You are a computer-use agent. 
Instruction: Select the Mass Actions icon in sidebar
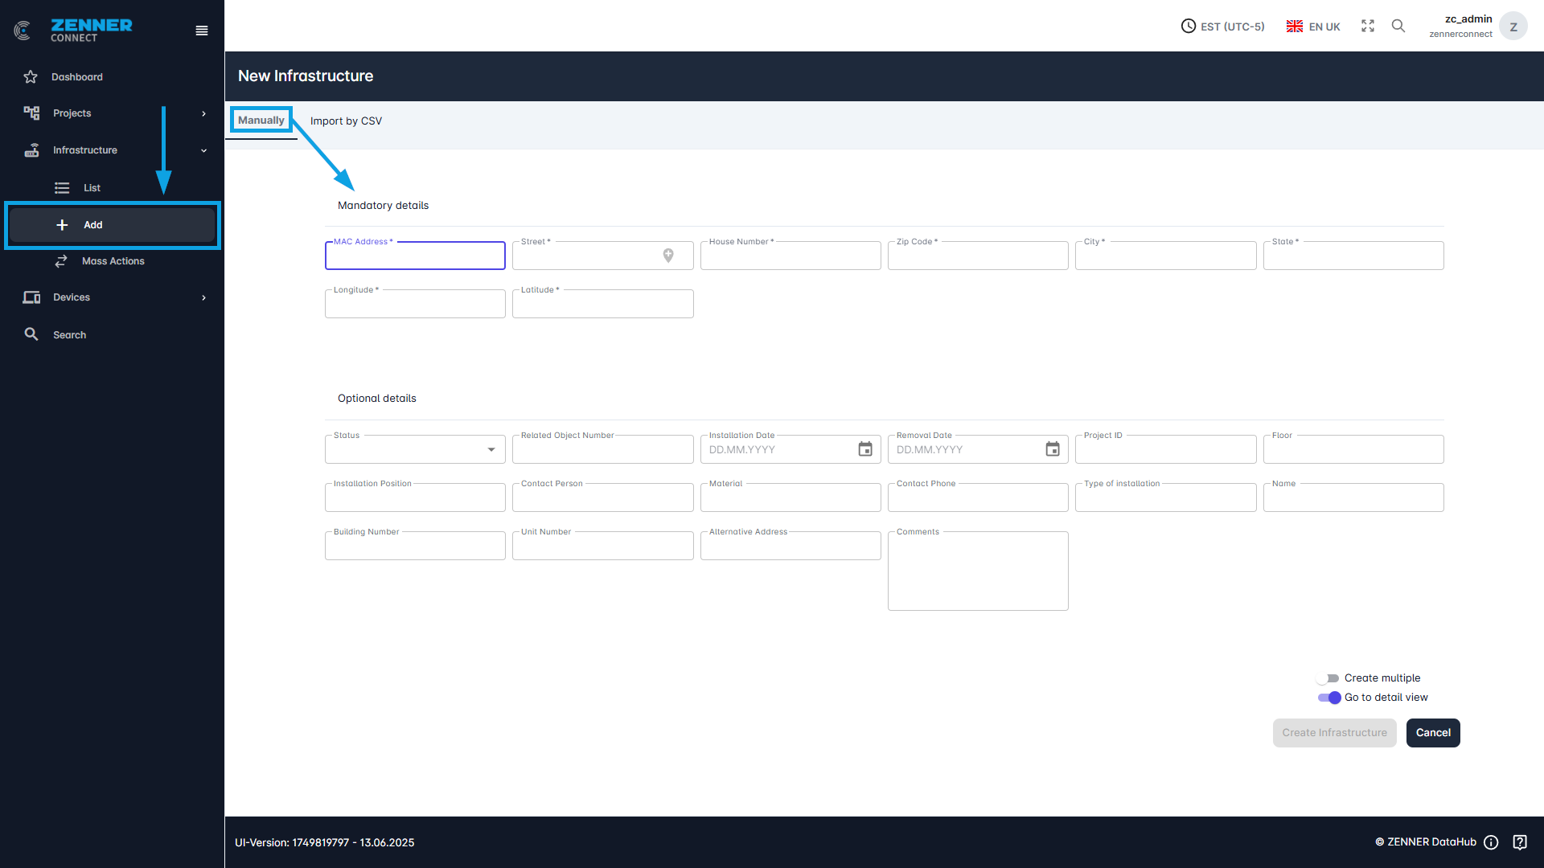[62, 261]
